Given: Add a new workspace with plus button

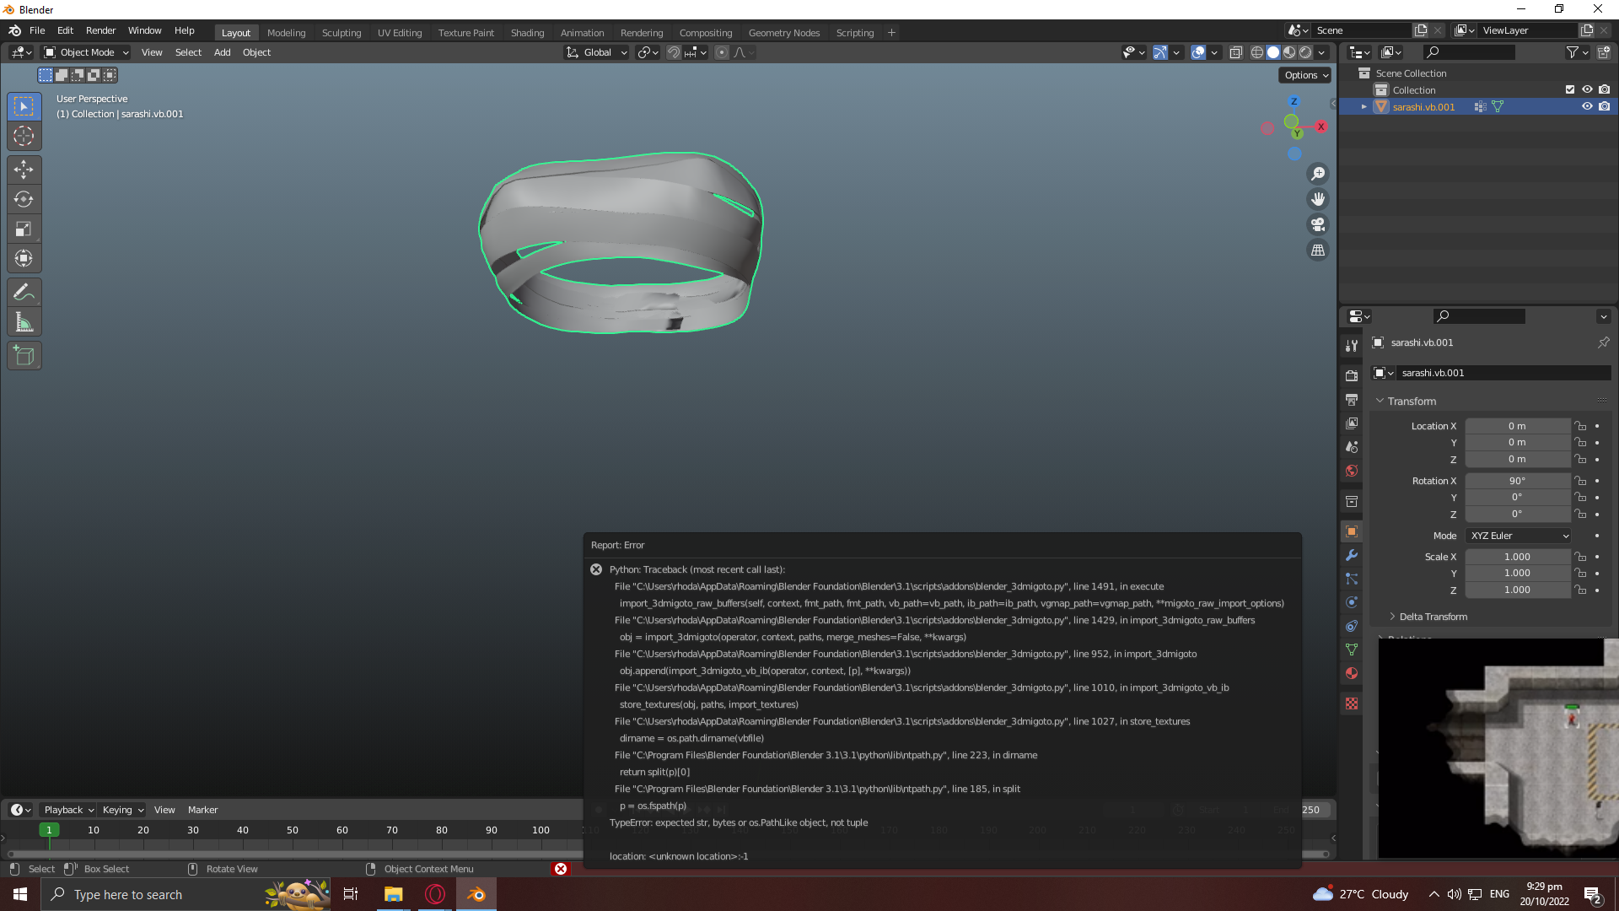Looking at the screenshot, I should coord(891,33).
